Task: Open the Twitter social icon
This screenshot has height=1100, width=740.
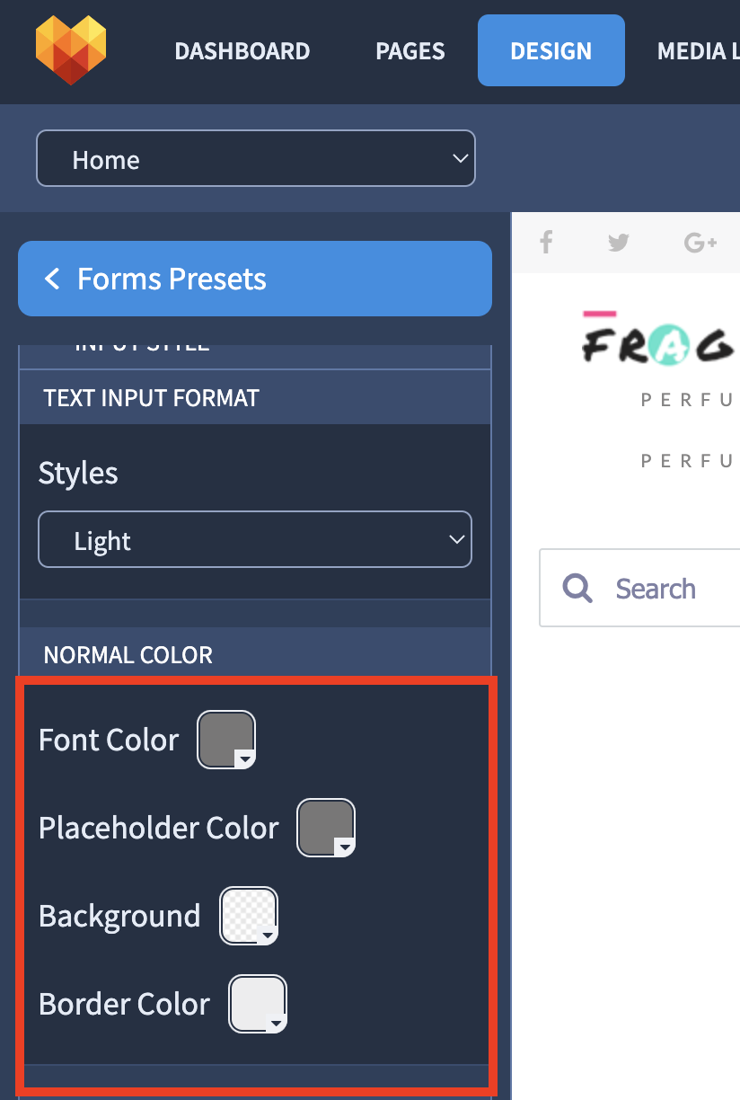Action: coord(618,242)
